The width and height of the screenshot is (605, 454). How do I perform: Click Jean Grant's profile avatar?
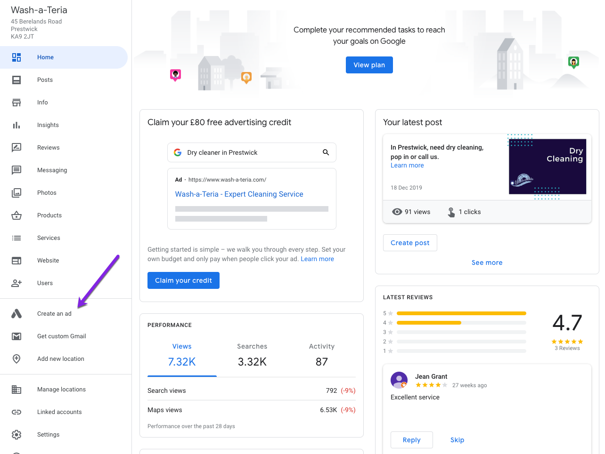pos(399,380)
